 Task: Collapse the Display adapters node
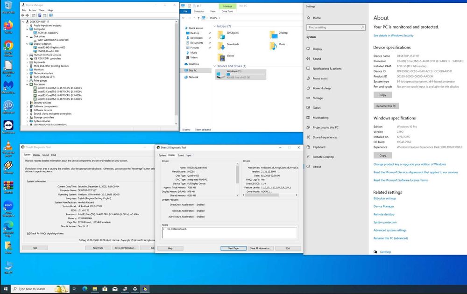tap(27, 44)
